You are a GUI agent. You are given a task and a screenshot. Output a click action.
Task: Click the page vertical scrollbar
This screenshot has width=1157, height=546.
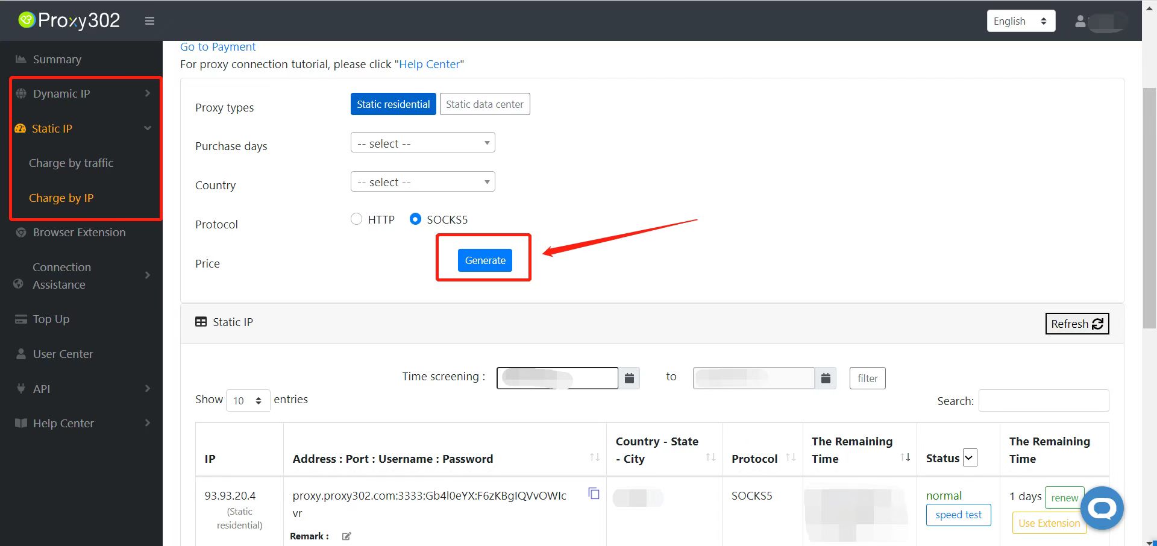point(1149,208)
